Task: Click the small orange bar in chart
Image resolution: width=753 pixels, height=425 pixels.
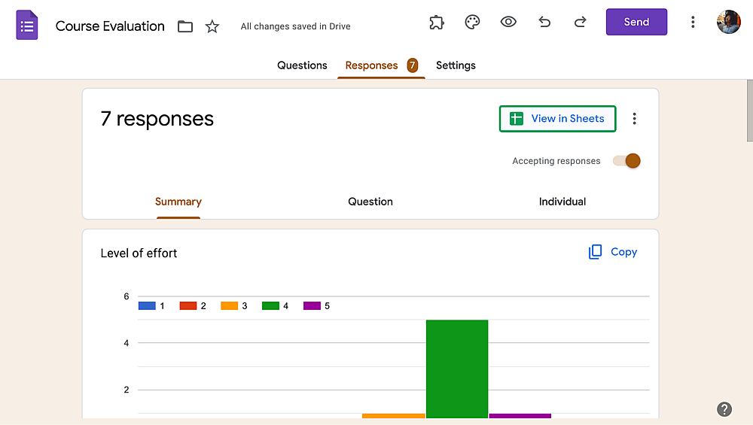Action: [394, 416]
